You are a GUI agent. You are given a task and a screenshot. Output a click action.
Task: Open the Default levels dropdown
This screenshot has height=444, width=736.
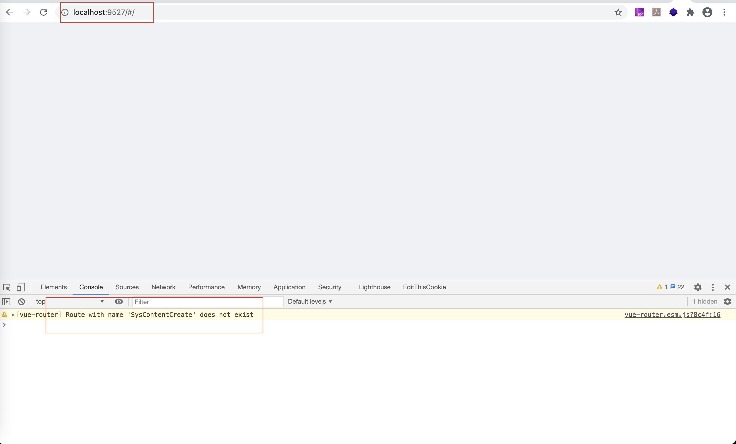coord(310,301)
